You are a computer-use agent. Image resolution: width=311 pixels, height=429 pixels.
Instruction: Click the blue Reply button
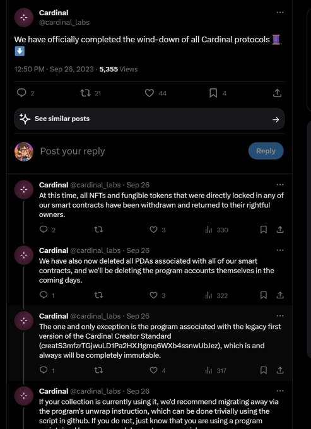click(266, 151)
